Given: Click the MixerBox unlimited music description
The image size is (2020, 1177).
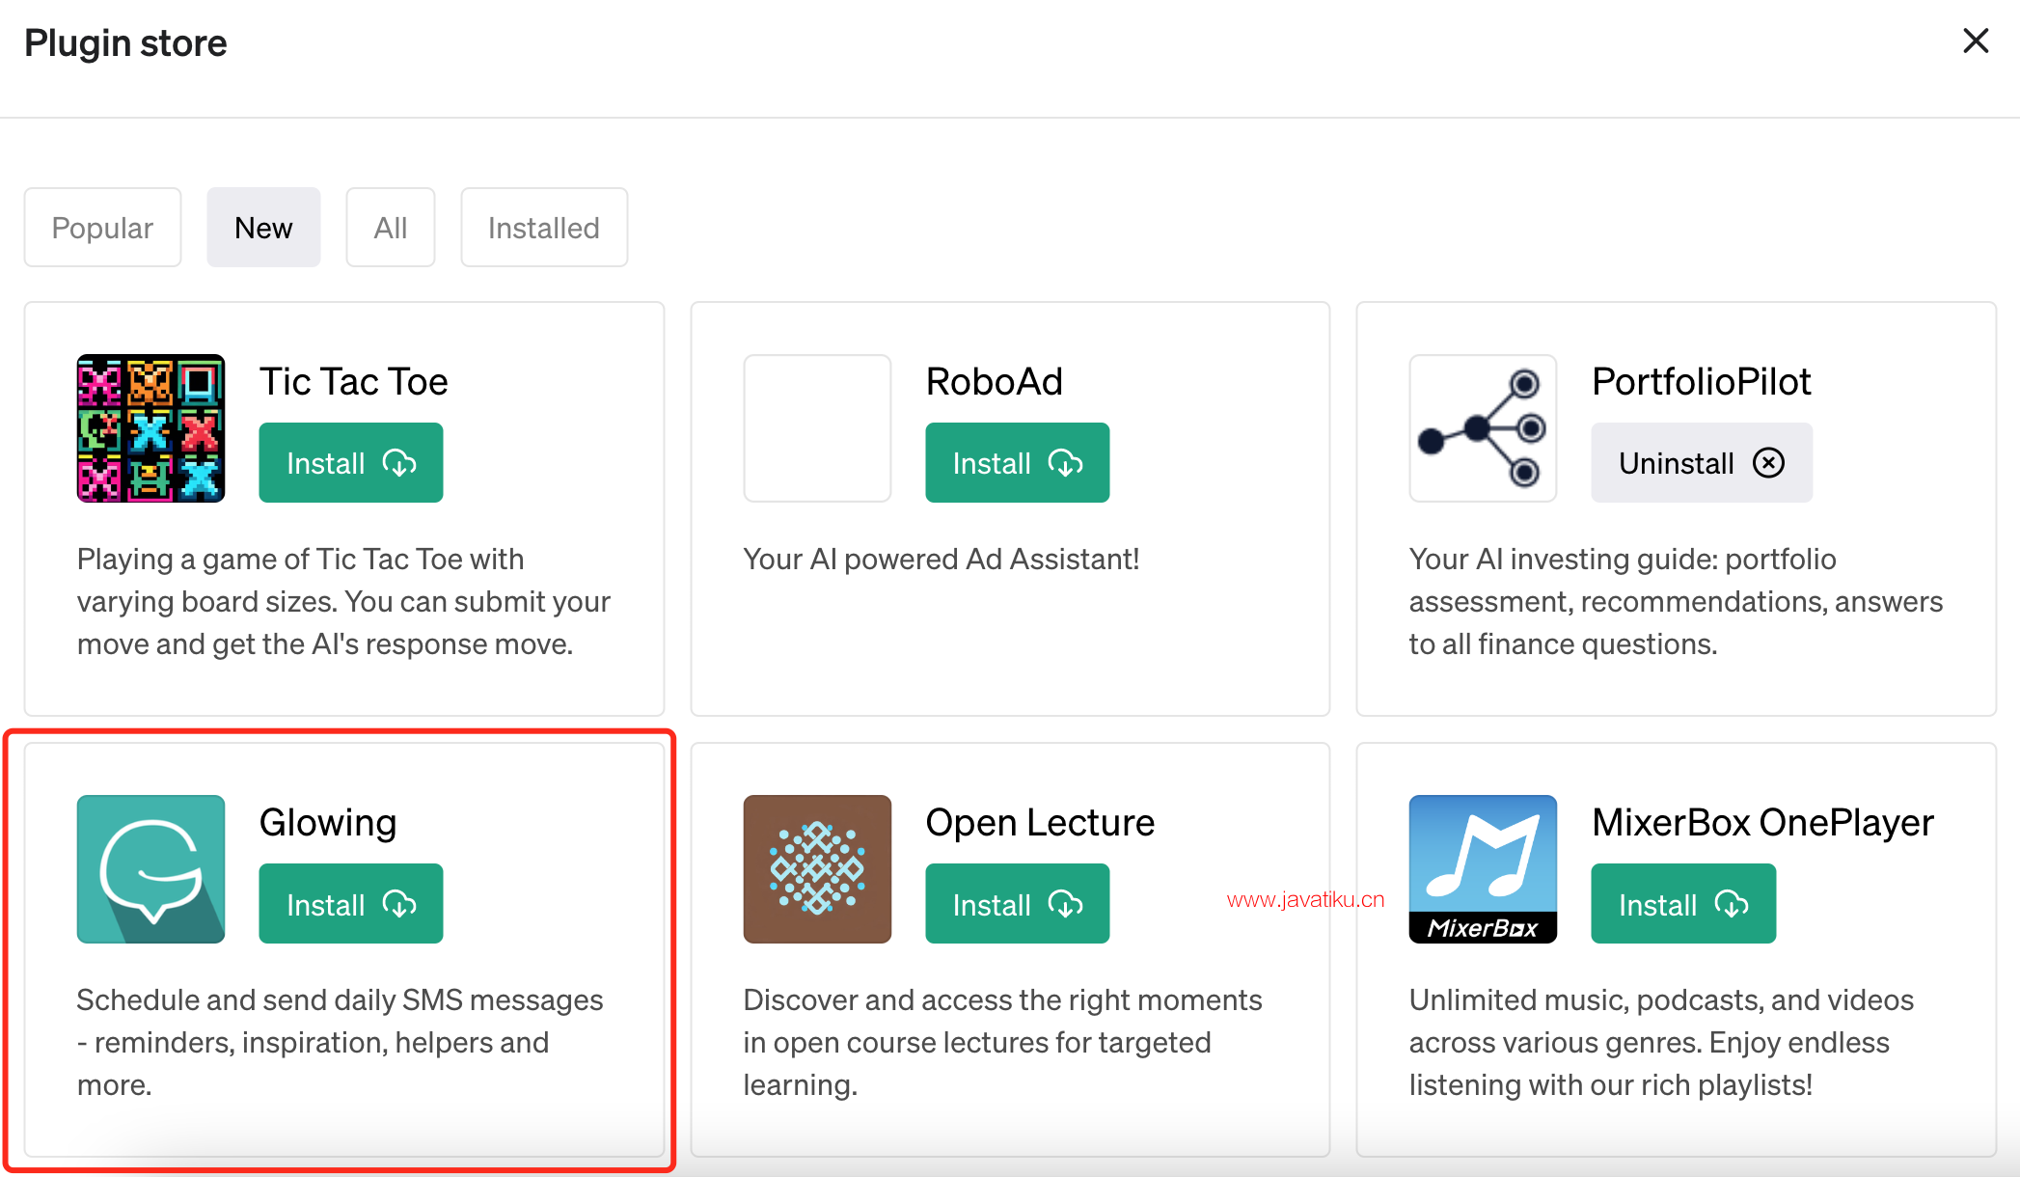Looking at the screenshot, I should [x=1661, y=1043].
